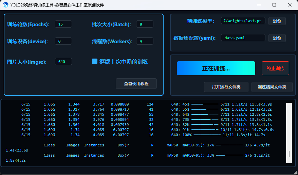This screenshot has height=175, width=298.
Task: Click log value 0.008713
Action: tap(120, 109)
